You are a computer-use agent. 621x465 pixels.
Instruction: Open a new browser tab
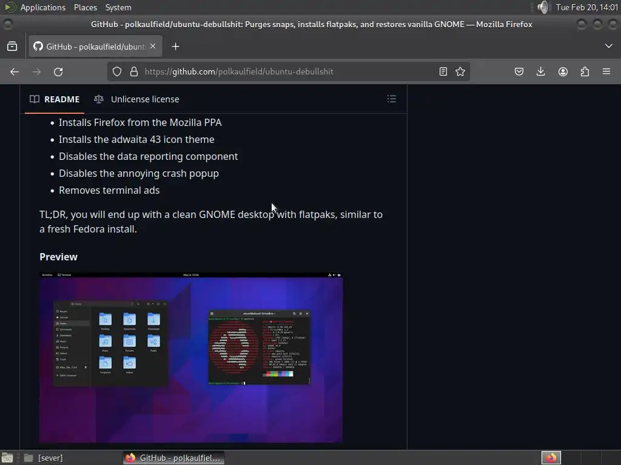point(175,47)
